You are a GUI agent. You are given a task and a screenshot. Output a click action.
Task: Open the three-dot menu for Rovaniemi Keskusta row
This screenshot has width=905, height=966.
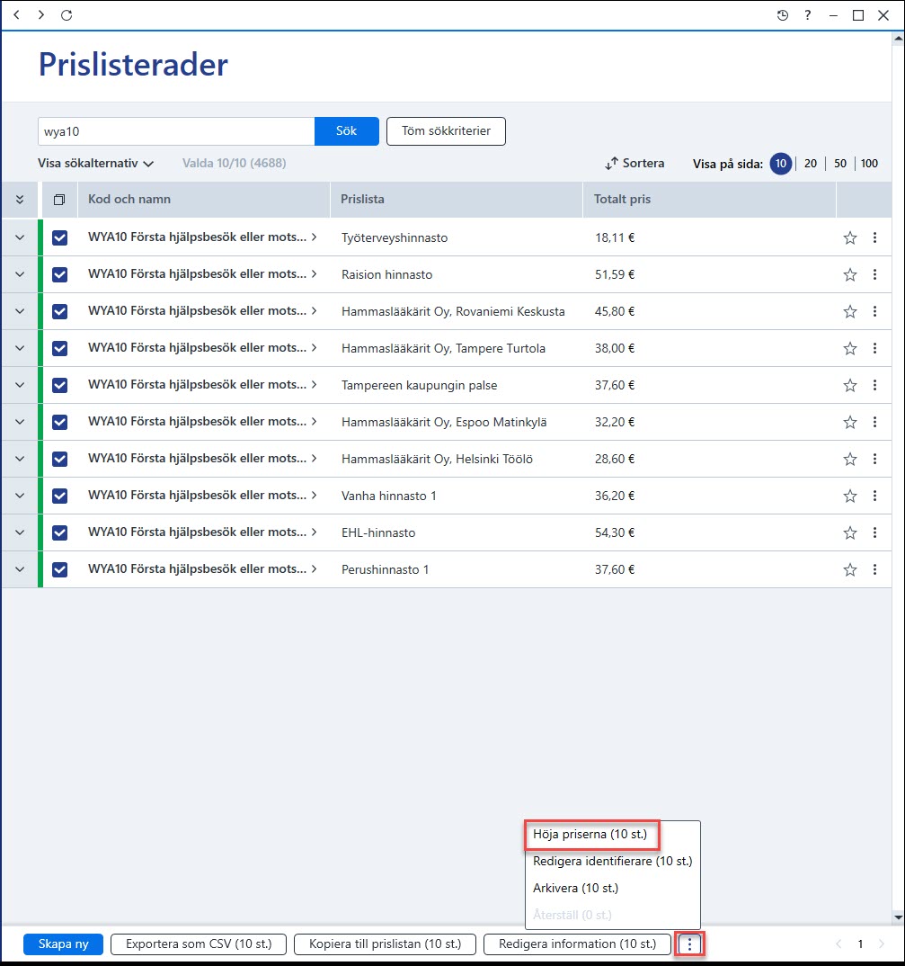874,311
